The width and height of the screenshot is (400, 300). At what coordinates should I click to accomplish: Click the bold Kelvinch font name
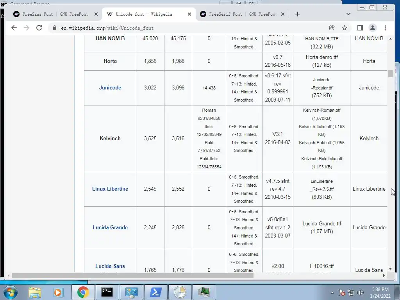coord(110,139)
